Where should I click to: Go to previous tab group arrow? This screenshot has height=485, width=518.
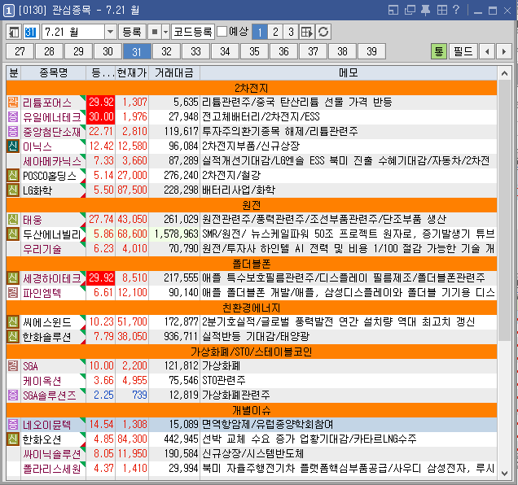coord(487,51)
